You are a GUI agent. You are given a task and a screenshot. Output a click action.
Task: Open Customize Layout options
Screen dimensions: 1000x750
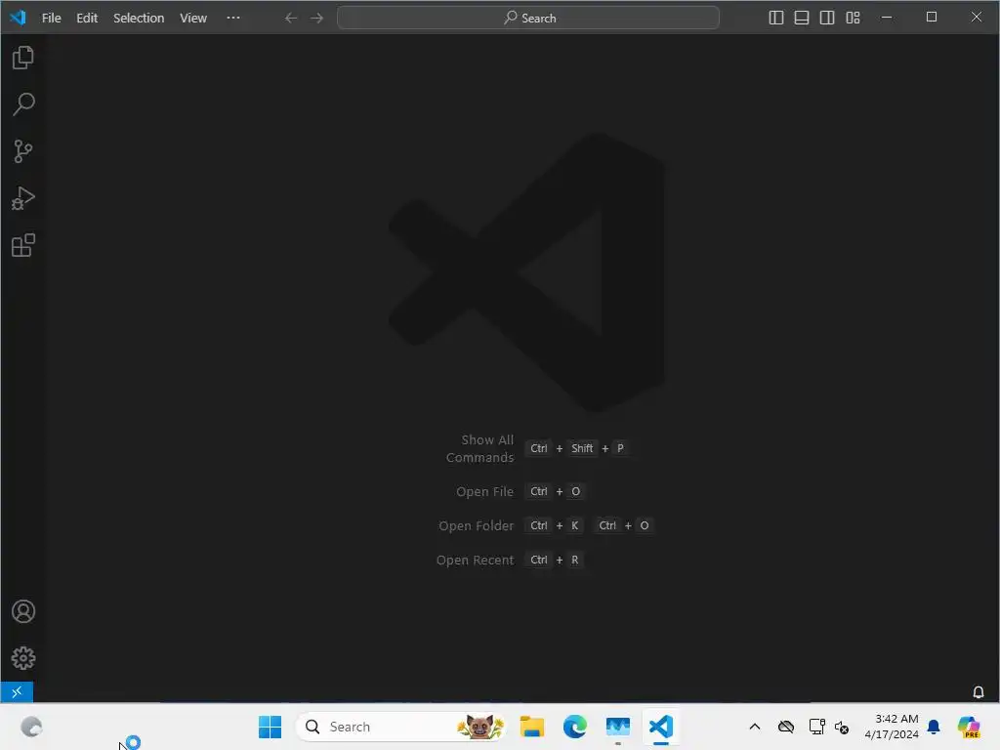[x=853, y=18]
